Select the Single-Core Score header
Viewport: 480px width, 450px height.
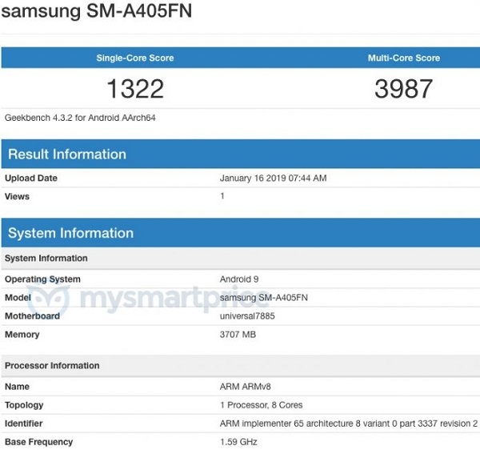coord(134,58)
